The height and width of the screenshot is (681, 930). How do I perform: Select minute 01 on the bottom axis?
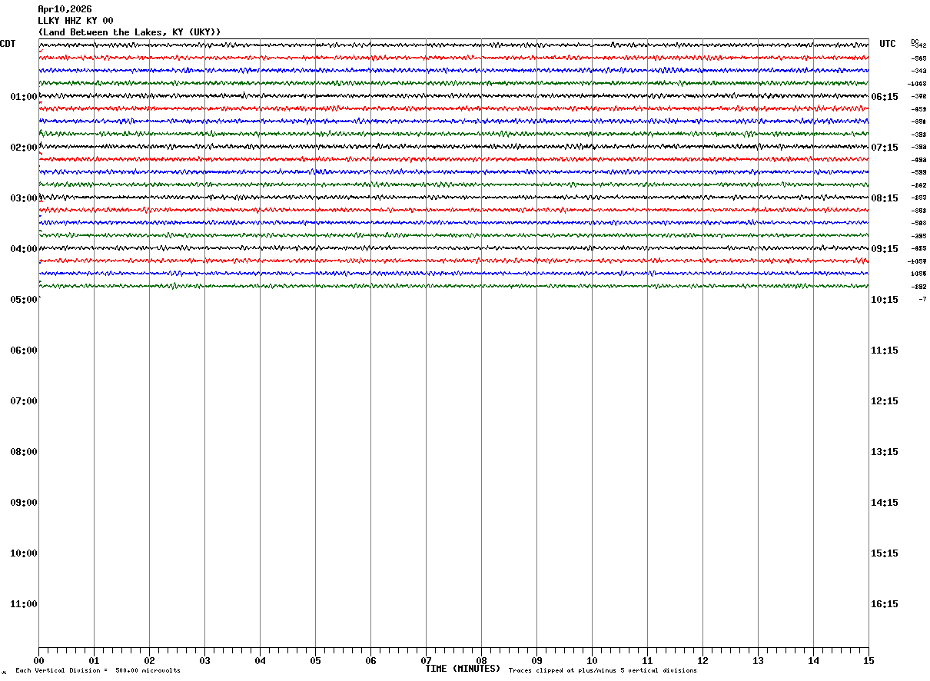coord(94,661)
